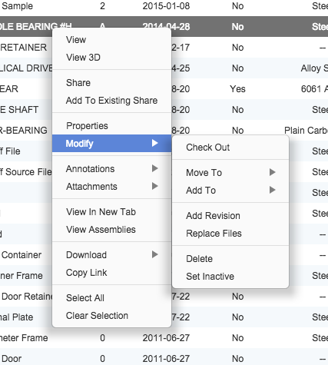328x365 pixels.
Task: Open View 3D from context menu
Action: click(x=83, y=58)
